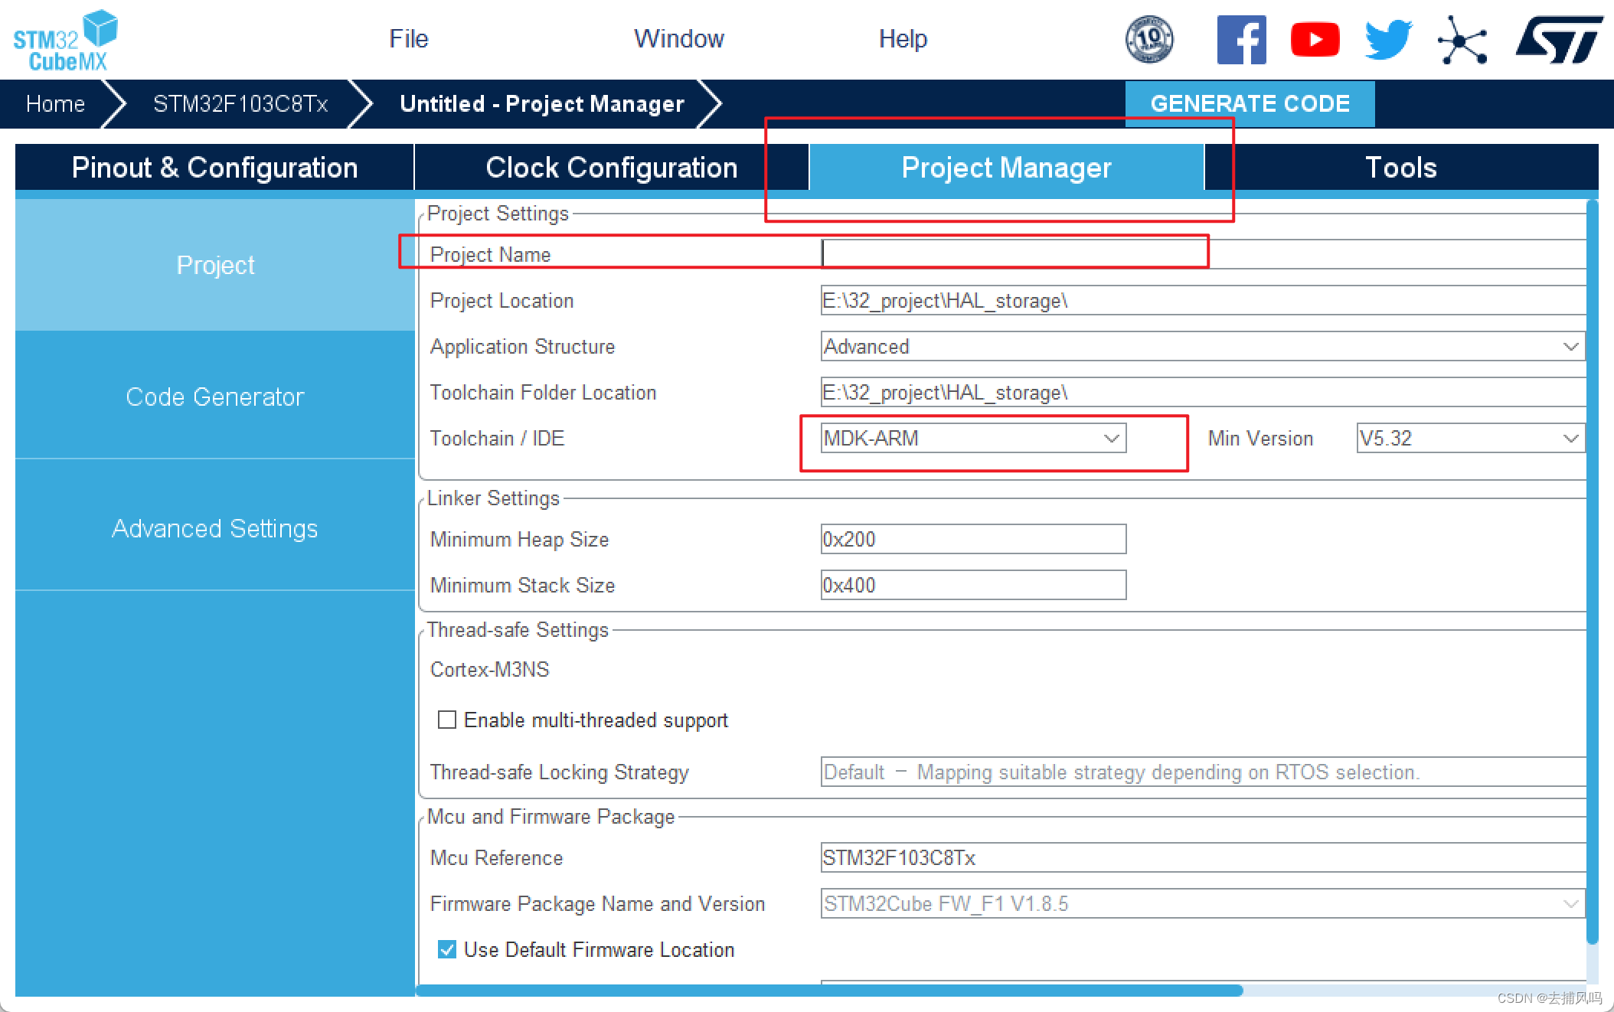Click the Linker Settings group title
Screen dimensions: 1614x1012
[x=493, y=498]
